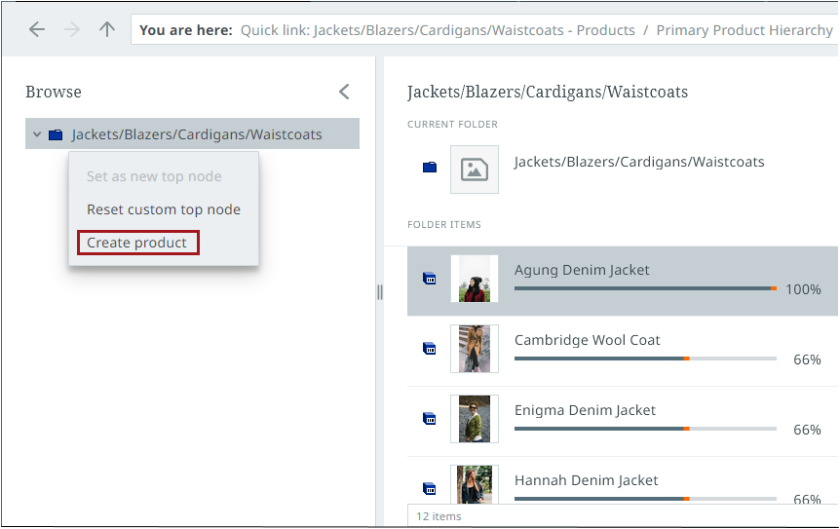Image resolution: width=840 pixels, height=529 pixels.
Task: Collapse the Browse panel with chevron
Action: tap(344, 92)
